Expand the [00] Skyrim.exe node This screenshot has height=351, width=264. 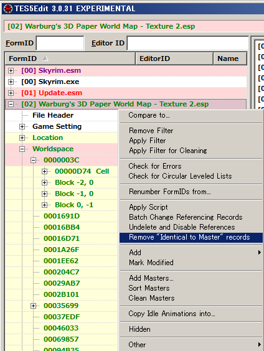(11, 82)
